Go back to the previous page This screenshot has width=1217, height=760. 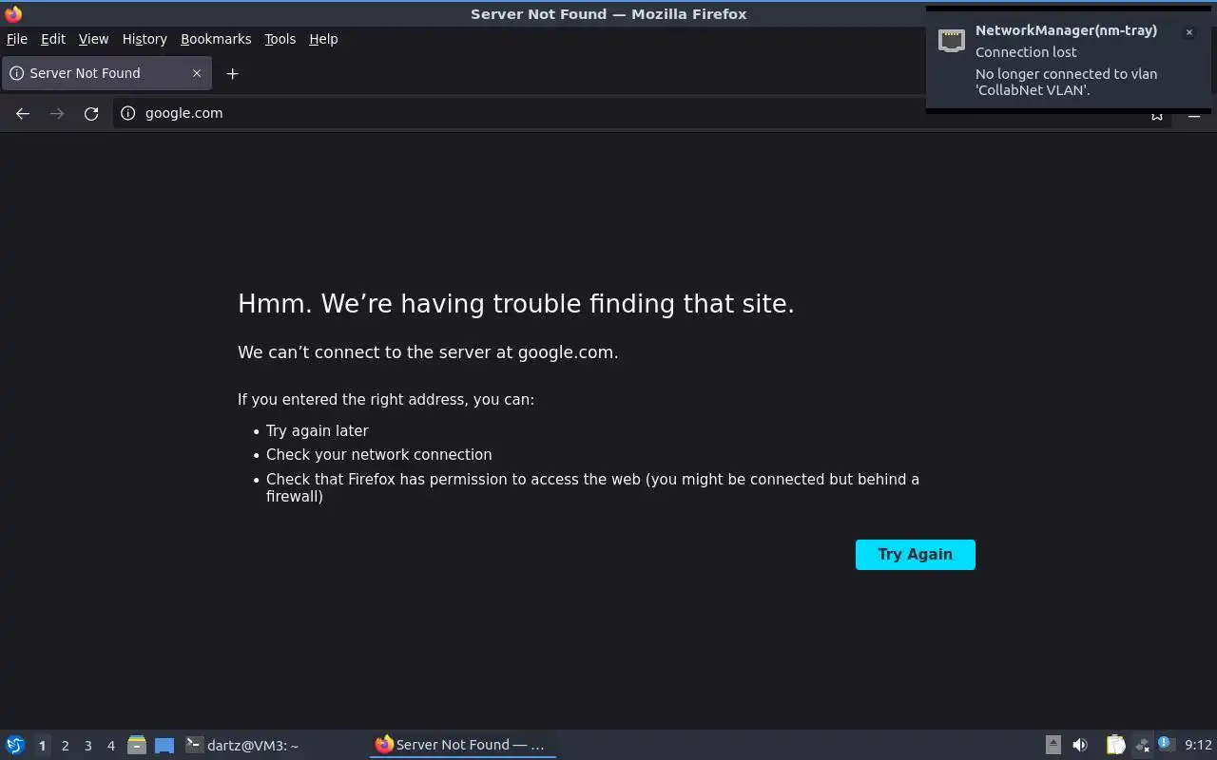(23, 113)
